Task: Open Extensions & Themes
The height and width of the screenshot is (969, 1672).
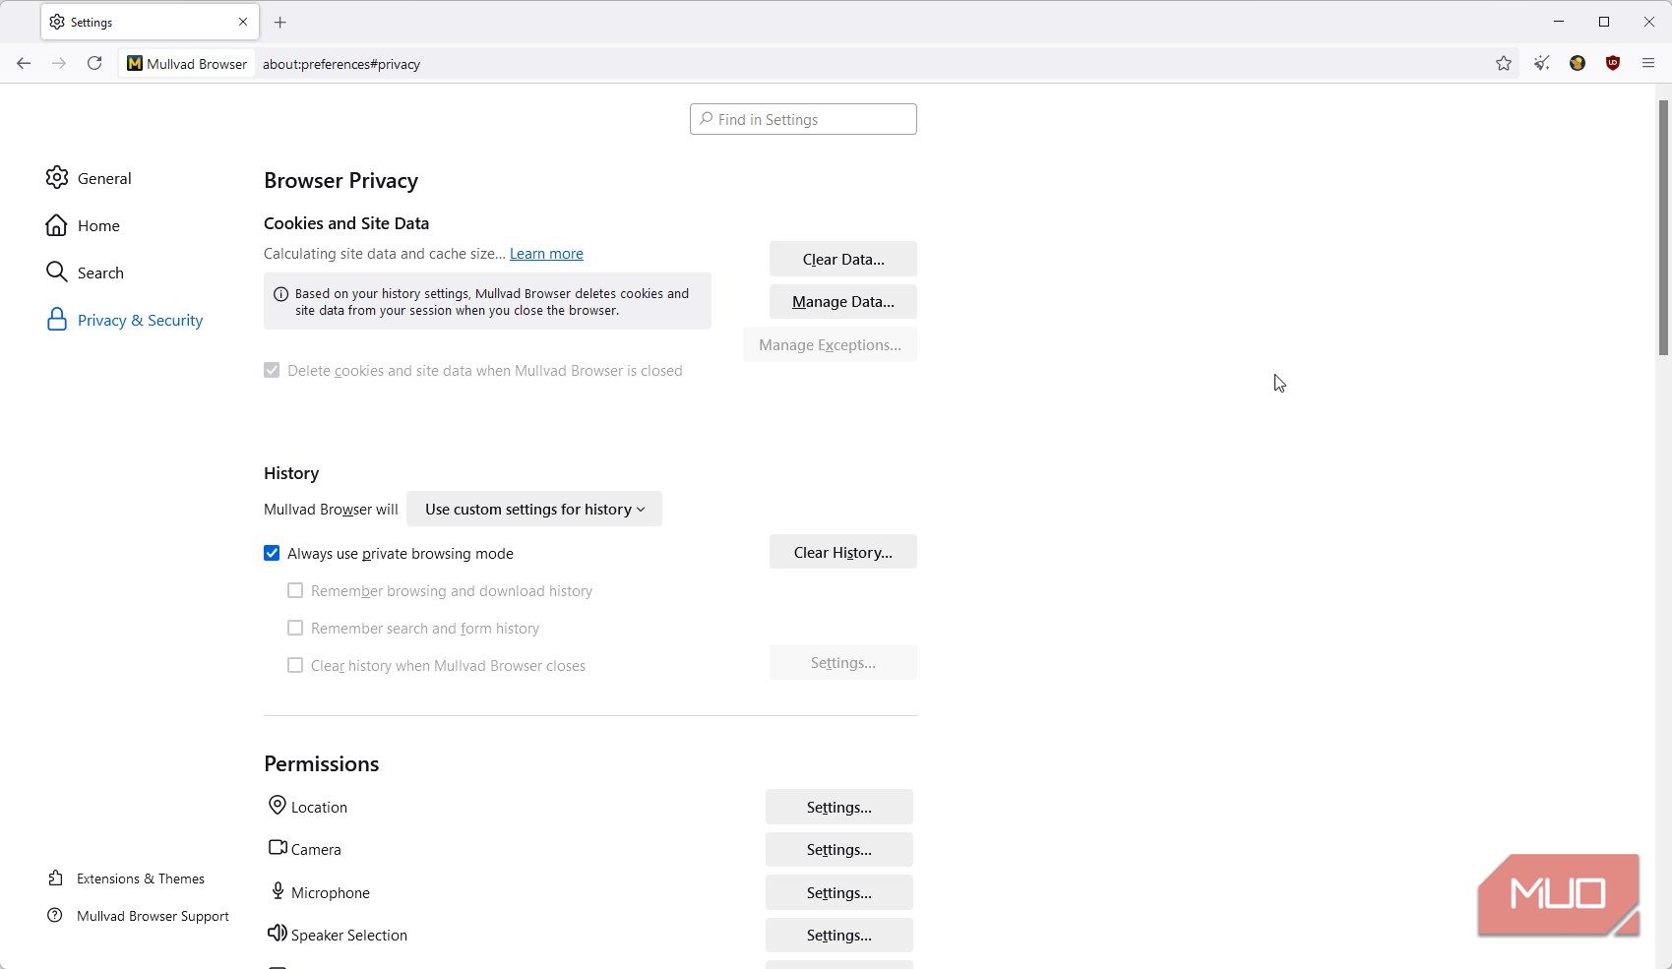Action: pos(126,878)
